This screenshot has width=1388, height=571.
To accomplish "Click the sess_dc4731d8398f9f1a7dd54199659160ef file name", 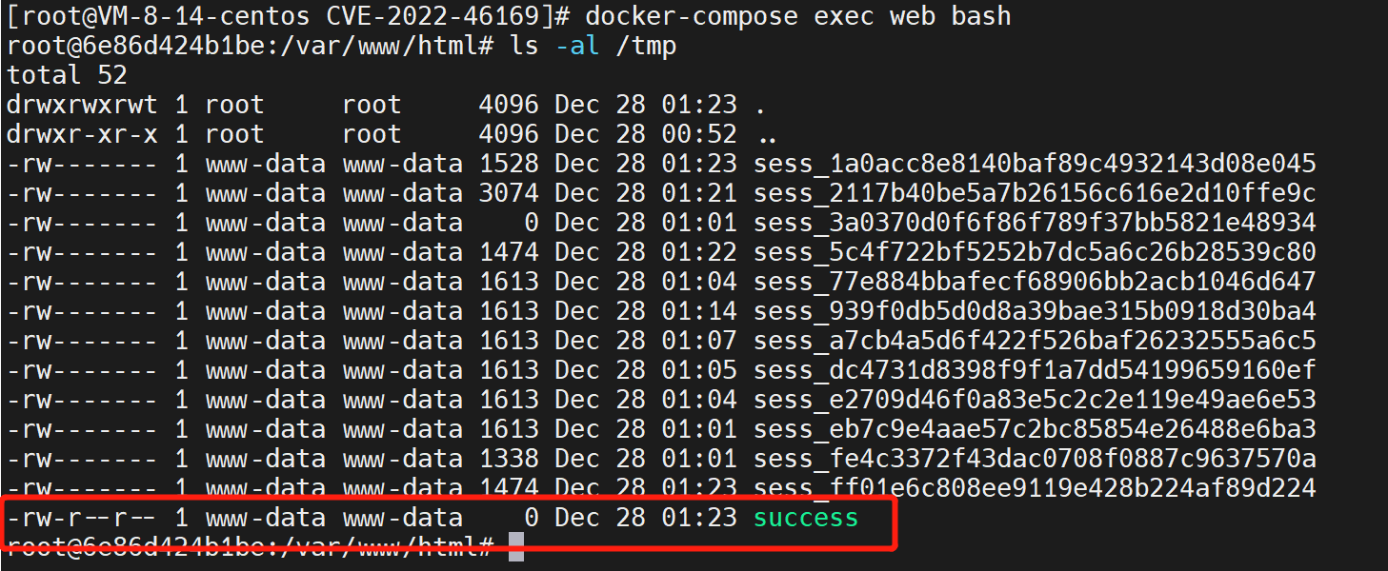I will [x=1035, y=370].
